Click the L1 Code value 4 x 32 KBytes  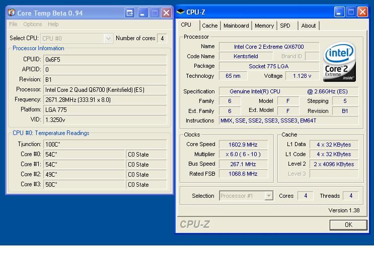(x=334, y=154)
